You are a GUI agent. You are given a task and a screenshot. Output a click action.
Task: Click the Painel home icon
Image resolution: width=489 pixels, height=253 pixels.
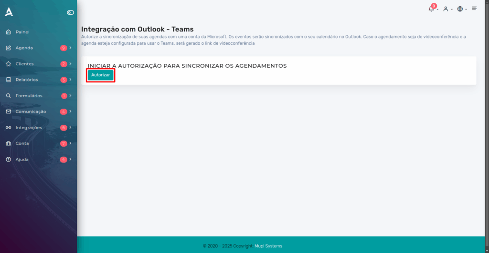point(9,32)
